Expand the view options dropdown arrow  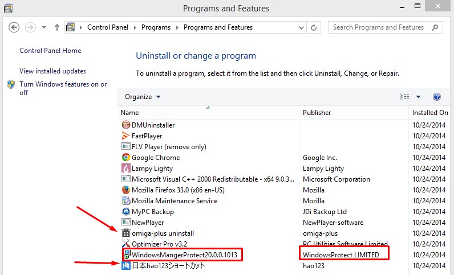click(x=418, y=97)
